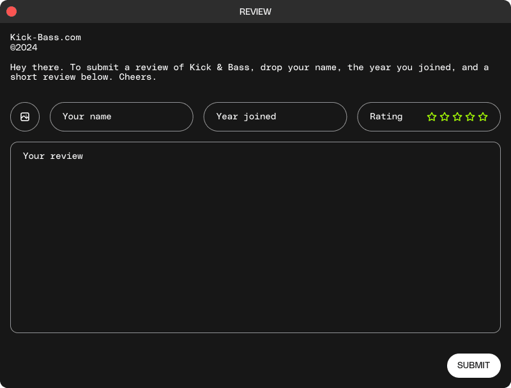Click inside the Your review text area
This screenshot has width=511, height=388.
point(255,237)
